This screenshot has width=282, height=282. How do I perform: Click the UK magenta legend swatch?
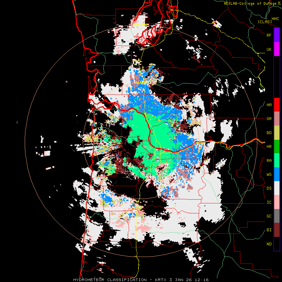[277, 49]
